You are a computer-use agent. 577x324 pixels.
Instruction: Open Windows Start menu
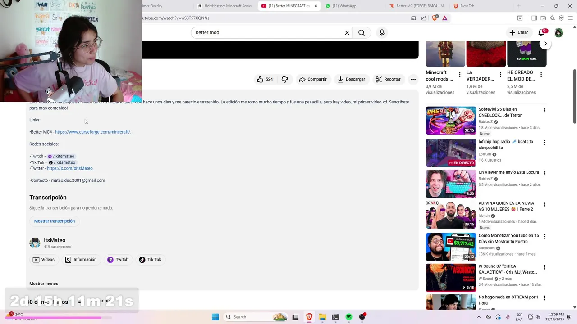(215, 317)
